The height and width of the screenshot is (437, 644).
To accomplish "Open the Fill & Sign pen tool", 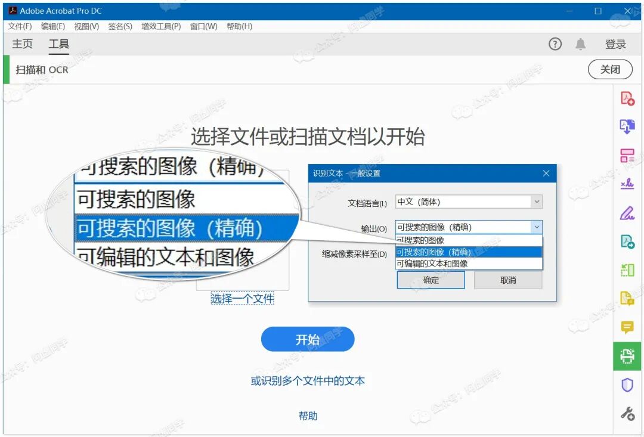I will pos(627,213).
